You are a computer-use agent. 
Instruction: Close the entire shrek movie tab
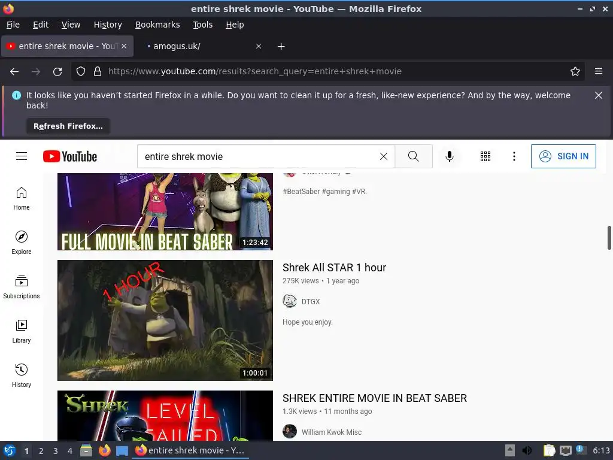click(x=124, y=46)
